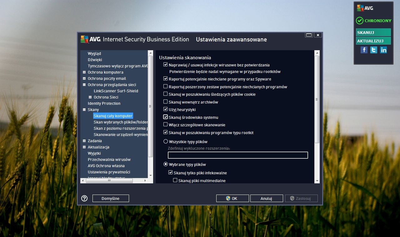Viewport: 400px width, 237px height.
Task: Open Przechowalnia wirusów settings
Action: click(x=109, y=160)
